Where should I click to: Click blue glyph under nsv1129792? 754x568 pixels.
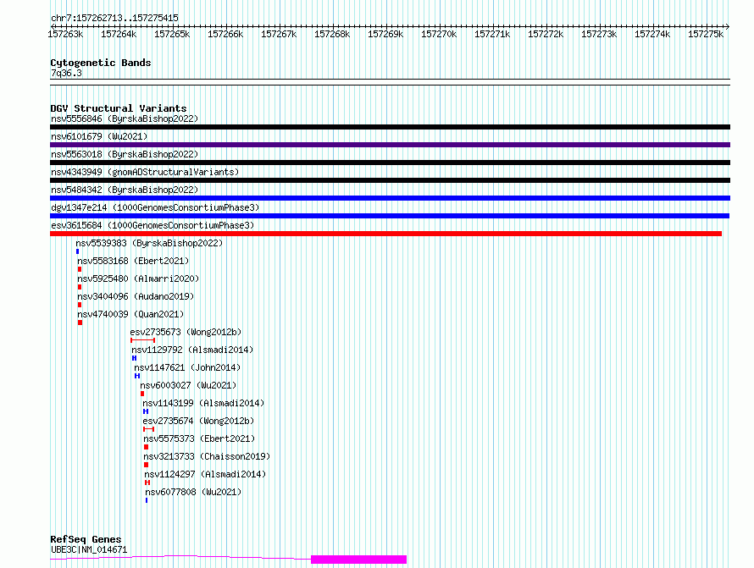pyautogui.click(x=134, y=358)
